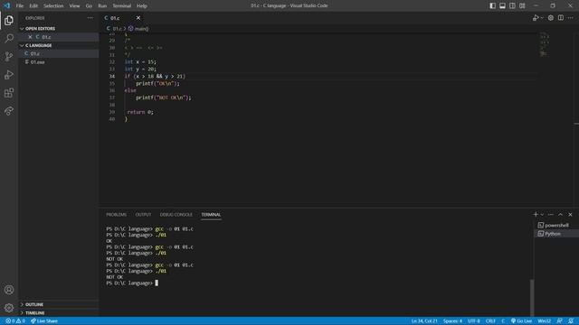Click Go Live in the status bar
The image size is (579, 325).
tap(521, 321)
